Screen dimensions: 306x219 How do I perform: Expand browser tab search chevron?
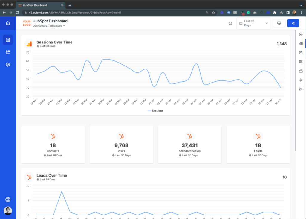[x=301, y=5]
